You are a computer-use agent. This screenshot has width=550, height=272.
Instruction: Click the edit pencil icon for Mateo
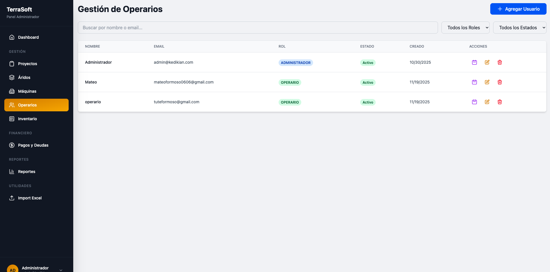coord(487,82)
